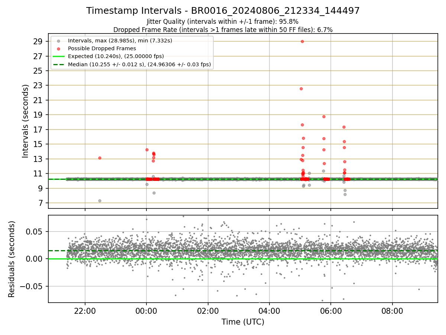Click the 'Jitter Quality' subtitle line
446x335 pixels.
(223, 22)
